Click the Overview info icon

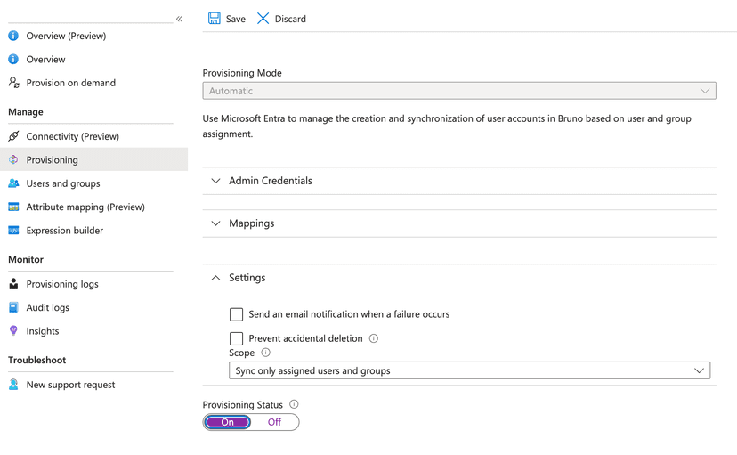point(13,60)
